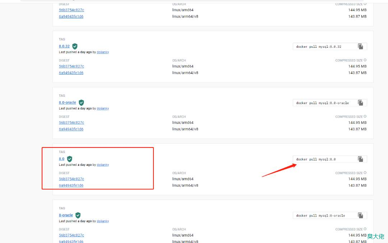Open digest 56b3754c827c under tag 8-oracle
388x243 pixels.
point(71,235)
